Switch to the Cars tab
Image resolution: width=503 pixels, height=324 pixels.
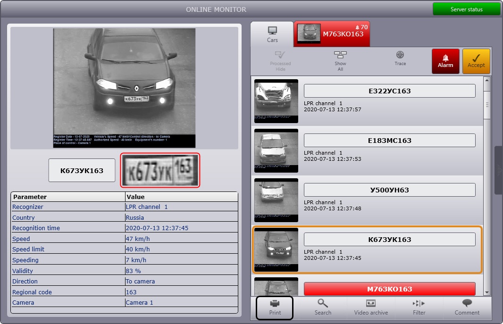click(272, 34)
